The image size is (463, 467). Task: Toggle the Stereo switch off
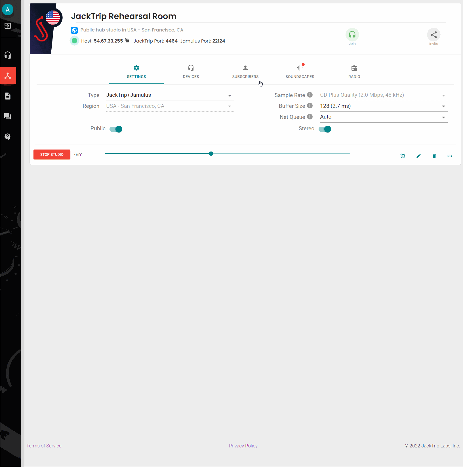pos(325,129)
